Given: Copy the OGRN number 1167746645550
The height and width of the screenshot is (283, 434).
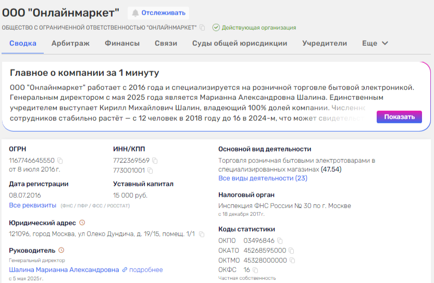Looking at the screenshot, I should (x=60, y=160).
